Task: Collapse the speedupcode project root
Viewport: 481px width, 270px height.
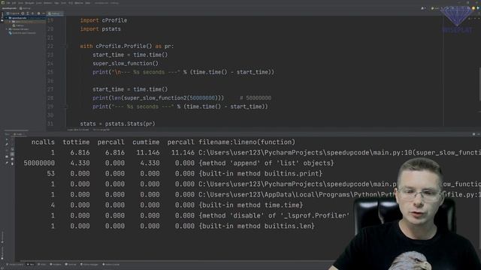Action: (x=7, y=18)
